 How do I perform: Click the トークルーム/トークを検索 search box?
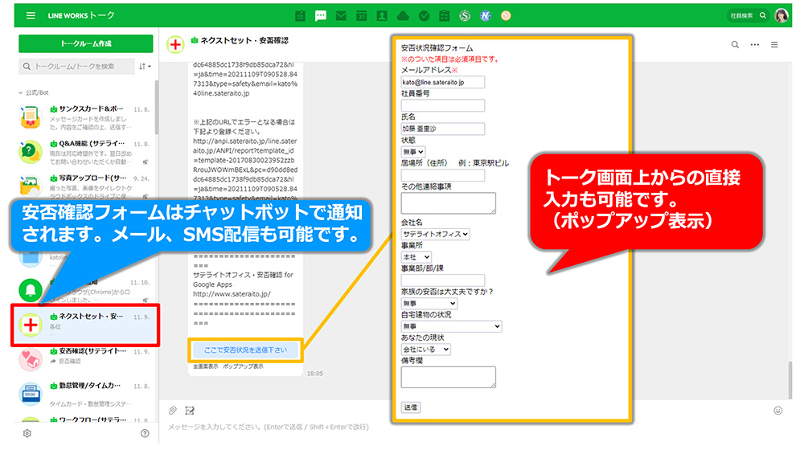pos(77,67)
